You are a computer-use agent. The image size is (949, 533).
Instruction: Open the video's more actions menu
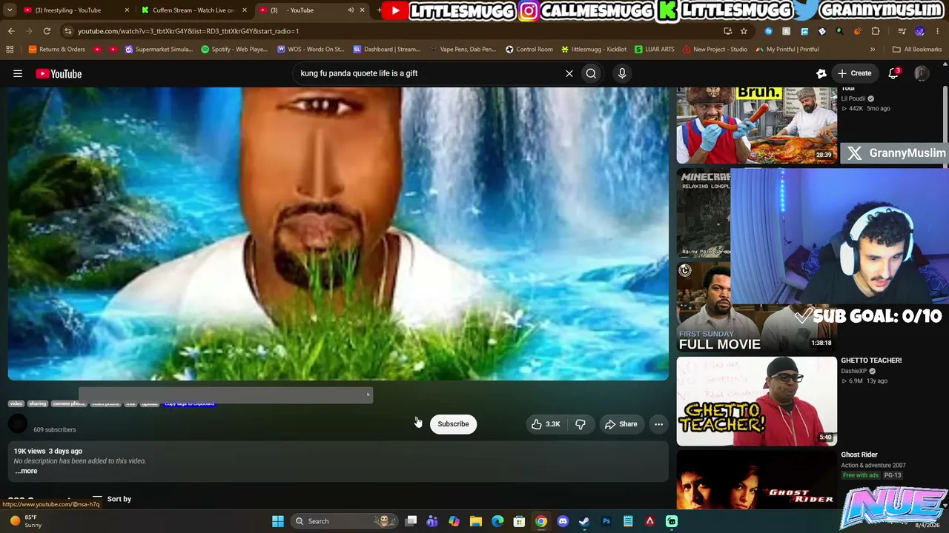tap(658, 424)
